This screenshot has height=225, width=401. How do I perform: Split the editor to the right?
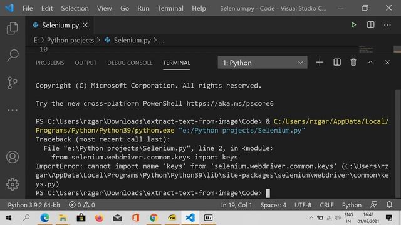(x=370, y=25)
